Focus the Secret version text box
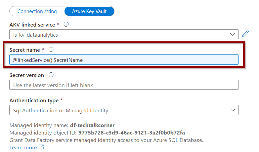This screenshot has height=152, width=259. [124, 85]
